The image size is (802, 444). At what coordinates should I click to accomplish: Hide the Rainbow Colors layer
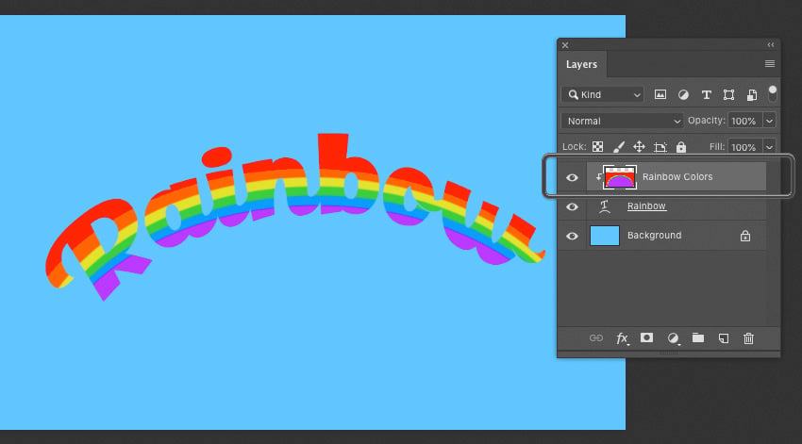(x=572, y=177)
